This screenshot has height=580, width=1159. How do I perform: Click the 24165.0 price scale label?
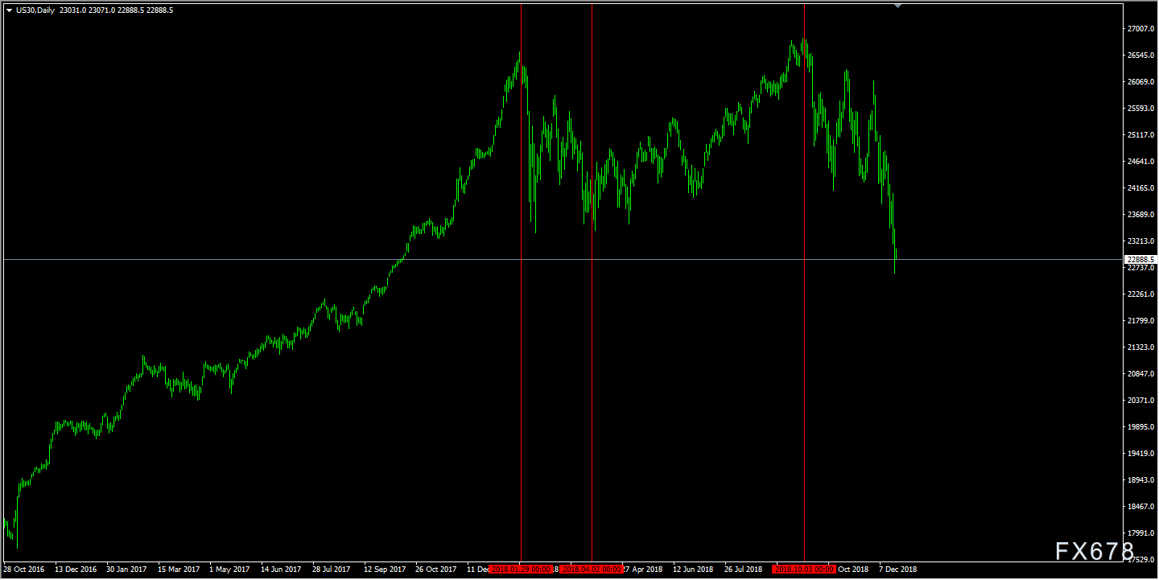(1140, 188)
